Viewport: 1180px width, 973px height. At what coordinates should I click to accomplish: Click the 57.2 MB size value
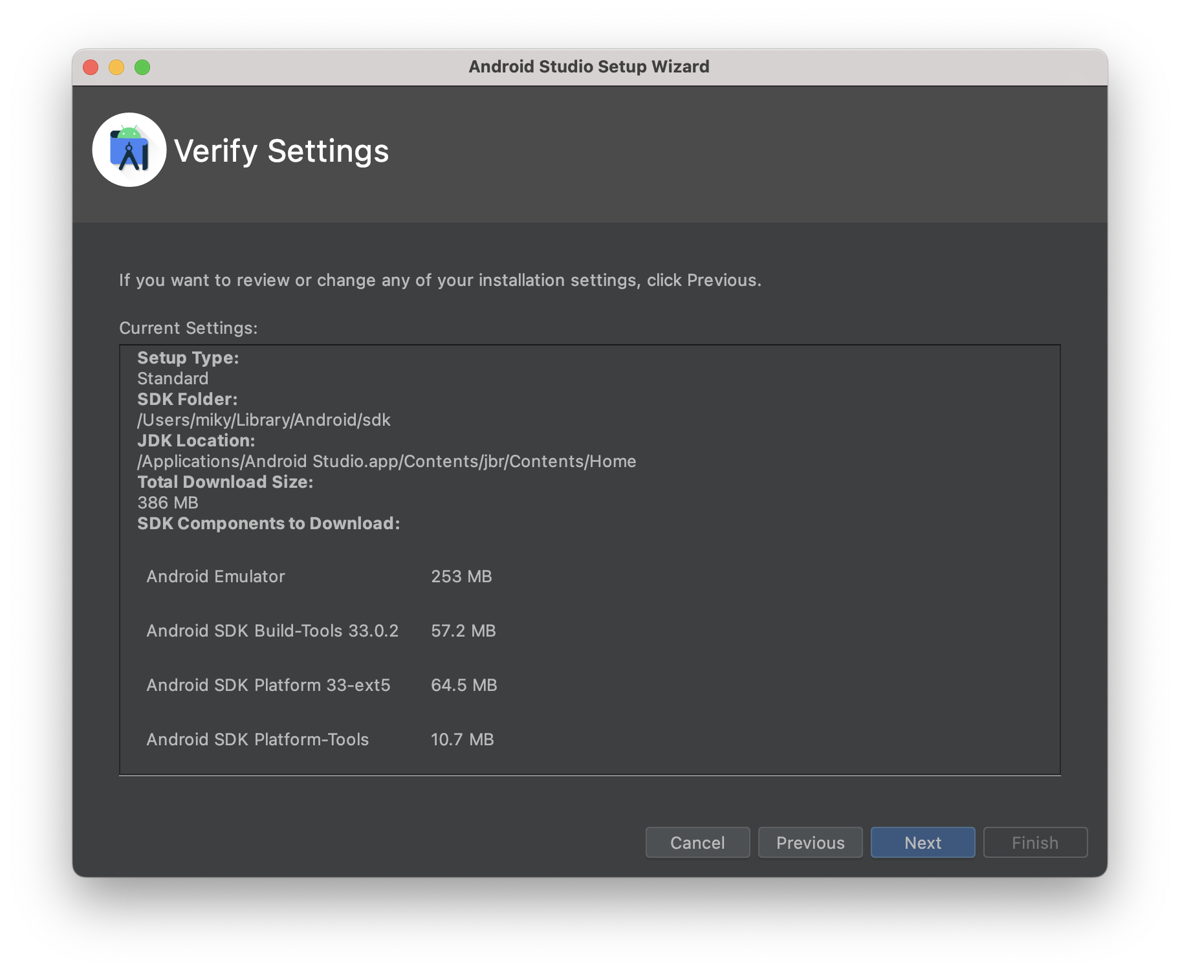(463, 631)
